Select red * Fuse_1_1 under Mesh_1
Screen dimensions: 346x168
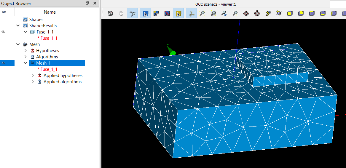pyautogui.click(x=47, y=69)
